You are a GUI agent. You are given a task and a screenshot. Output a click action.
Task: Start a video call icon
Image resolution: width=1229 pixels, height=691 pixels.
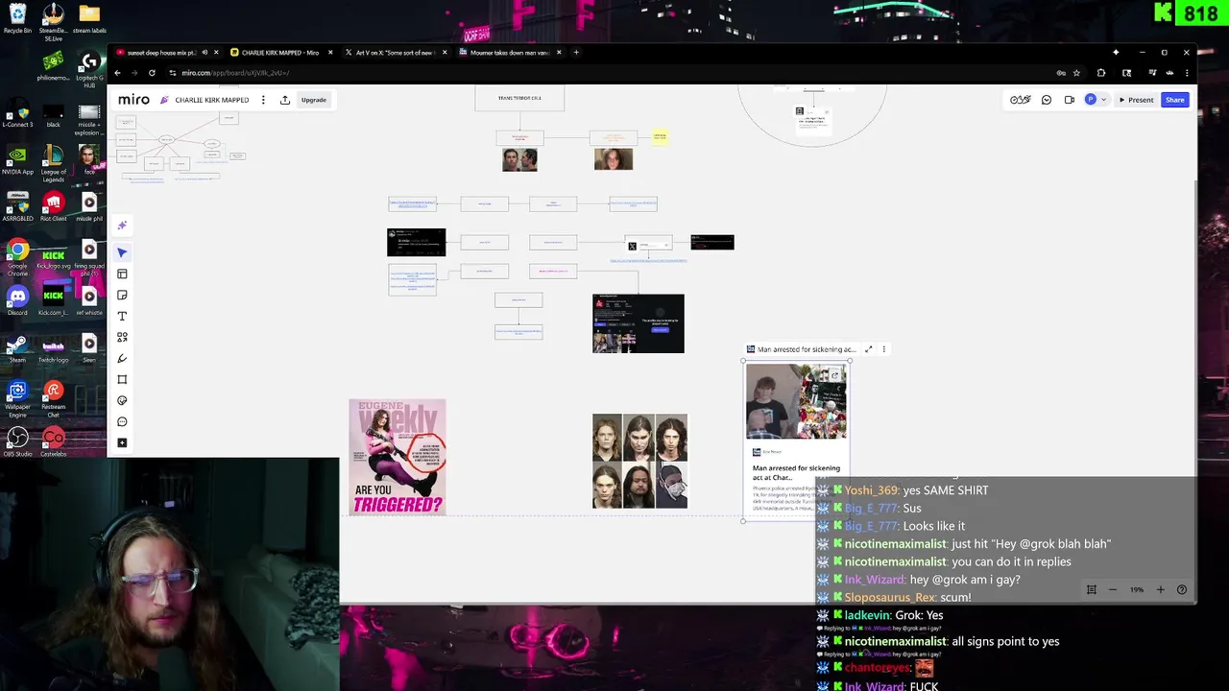pos(1069,100)
